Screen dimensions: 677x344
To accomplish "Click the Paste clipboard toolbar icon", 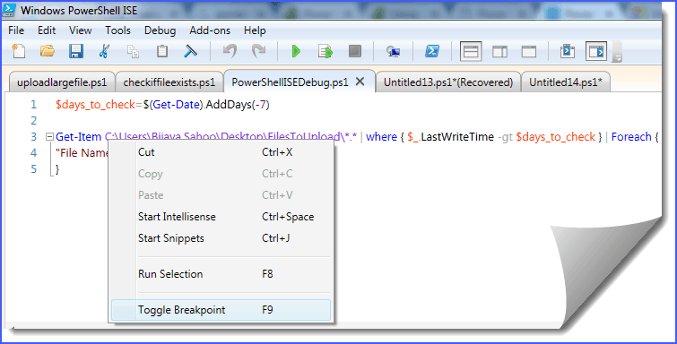I will [x=162, y=51].
